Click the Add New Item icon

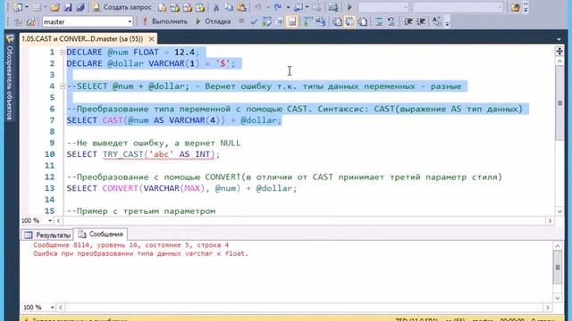pos(37,7)
